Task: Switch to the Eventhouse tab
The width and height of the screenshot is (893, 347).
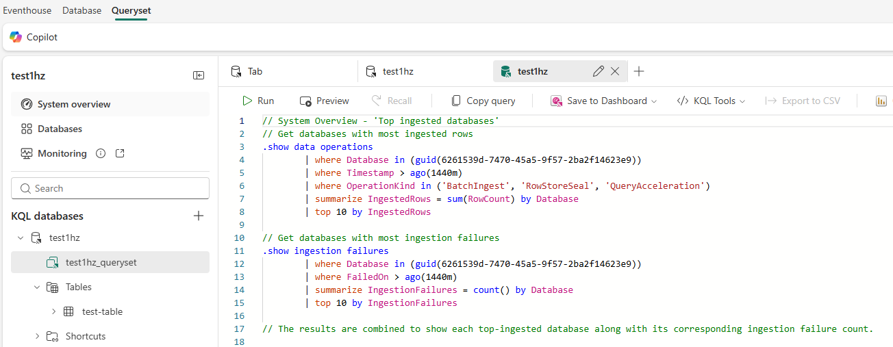Action: tap(27, 10)
